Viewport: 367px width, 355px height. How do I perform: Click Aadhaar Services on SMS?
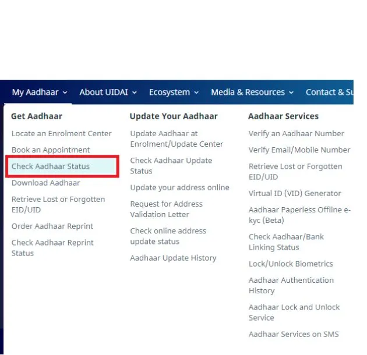click(293, 334)
